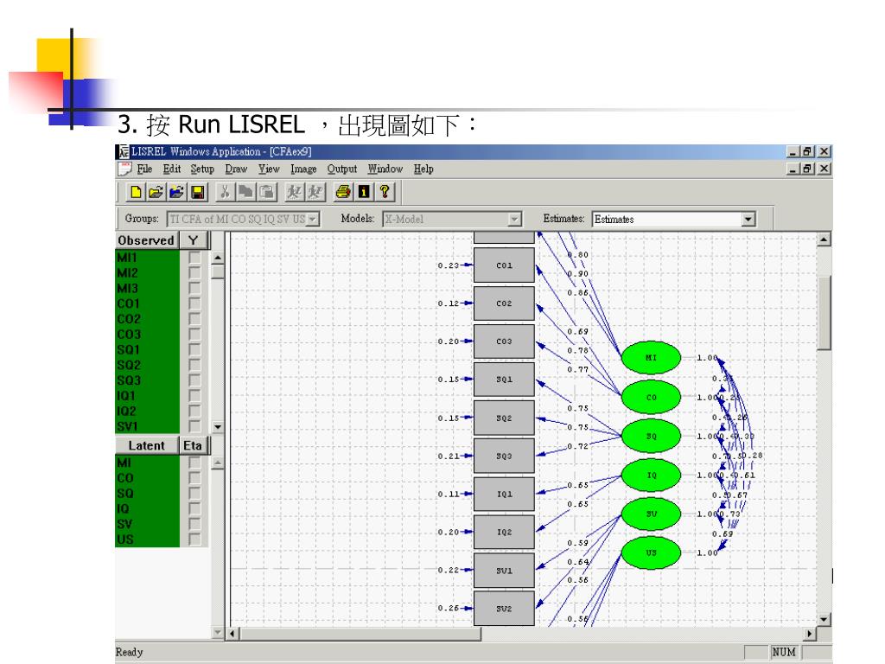The image size is (885, 664).
Task: Click the black info 'i' icon
Action: pyautogui.click(x=364, y=193)
